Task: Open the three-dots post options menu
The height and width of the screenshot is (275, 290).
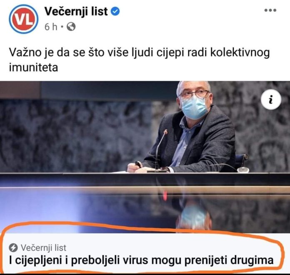Action: pyautogui.click(x=270, y=10)
